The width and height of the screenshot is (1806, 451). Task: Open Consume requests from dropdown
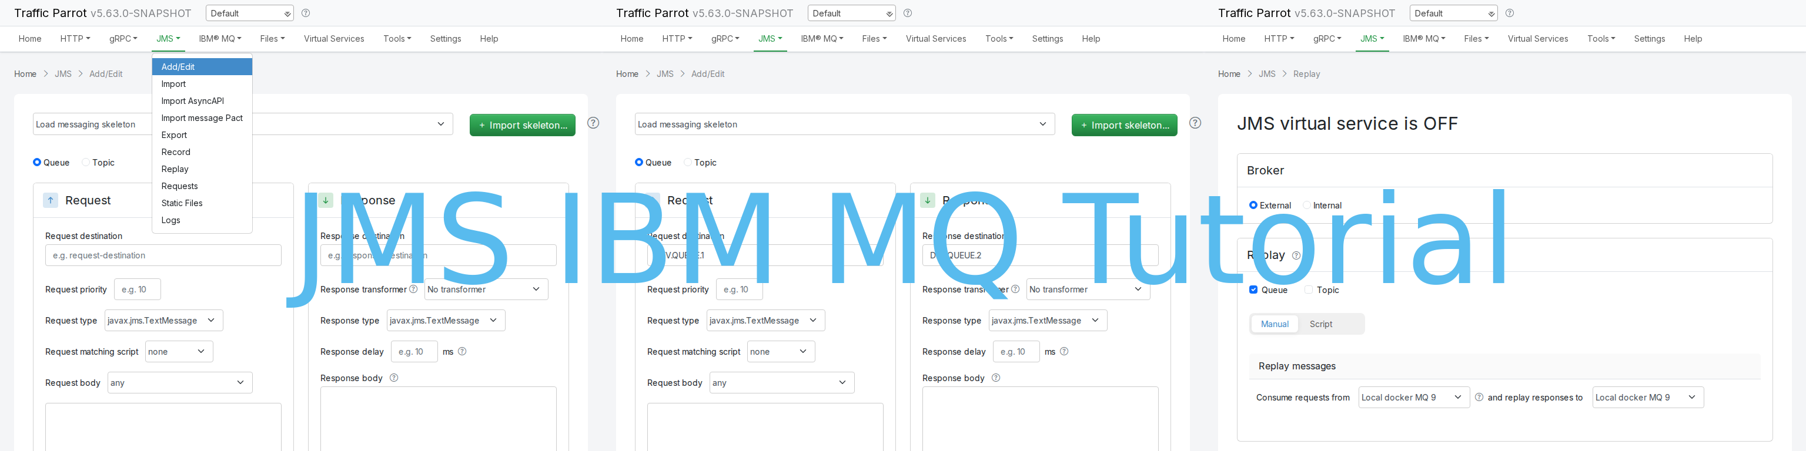click(1413, 397)
